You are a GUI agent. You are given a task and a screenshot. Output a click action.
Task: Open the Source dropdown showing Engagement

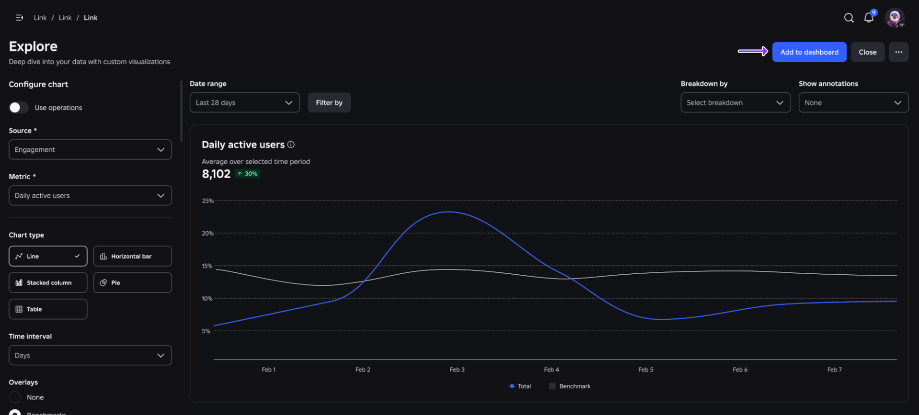(90, 149)
